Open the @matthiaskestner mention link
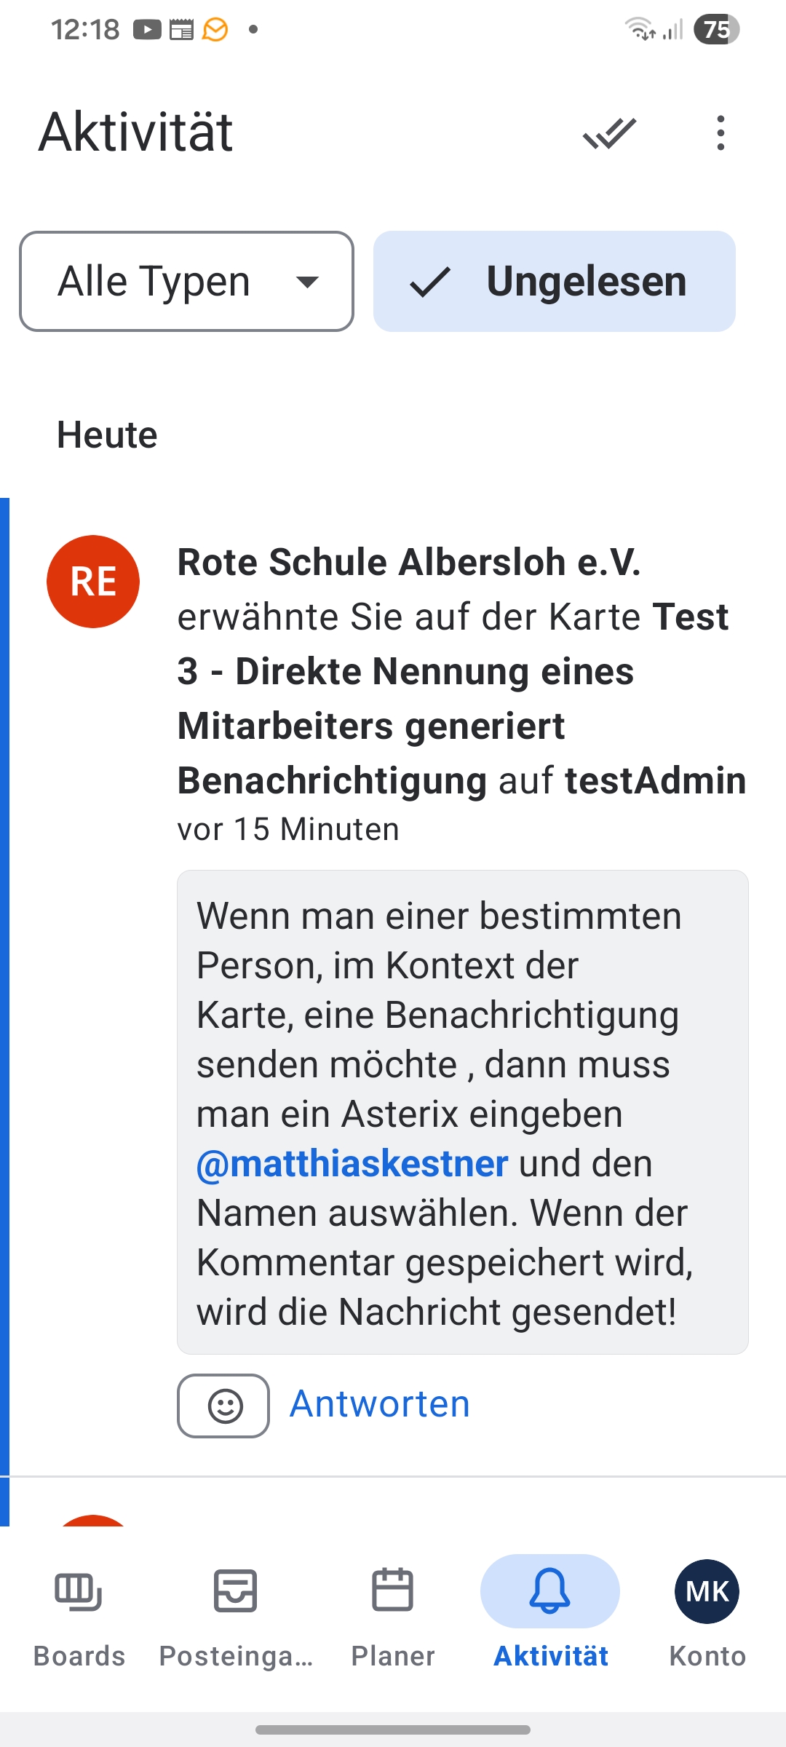Screen dimensions: 786x1747 coord(352,1163)
